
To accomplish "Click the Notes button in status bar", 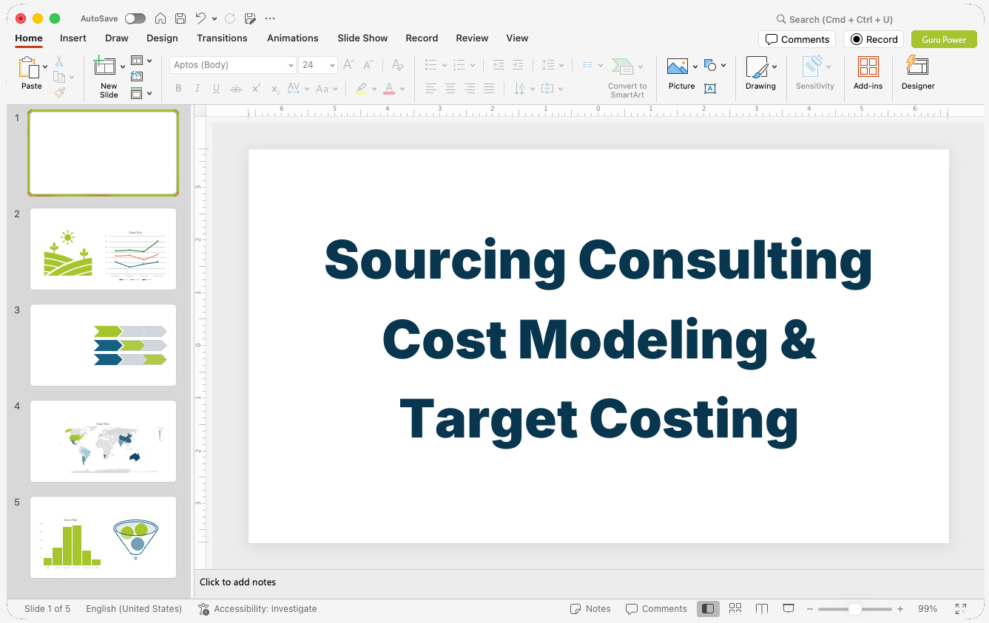I will click(x=590, y=609).
